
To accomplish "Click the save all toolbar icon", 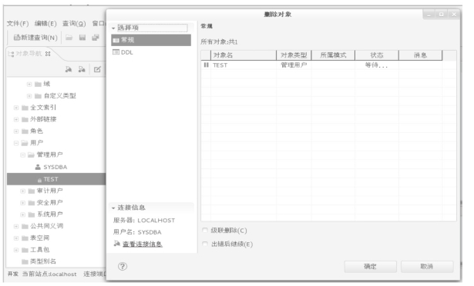I will (96, 38).
